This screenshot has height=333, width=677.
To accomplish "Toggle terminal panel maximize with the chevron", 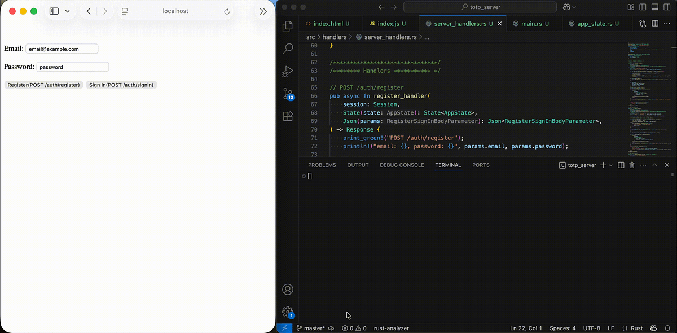I will pos(655,165).
